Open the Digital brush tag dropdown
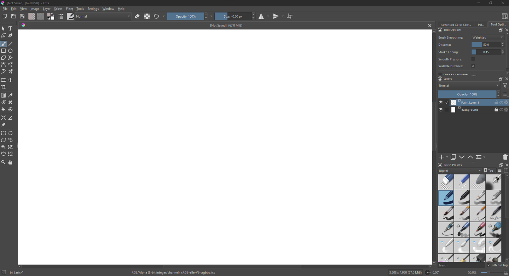Screen dimensions: 509x276 coord(460,171)
